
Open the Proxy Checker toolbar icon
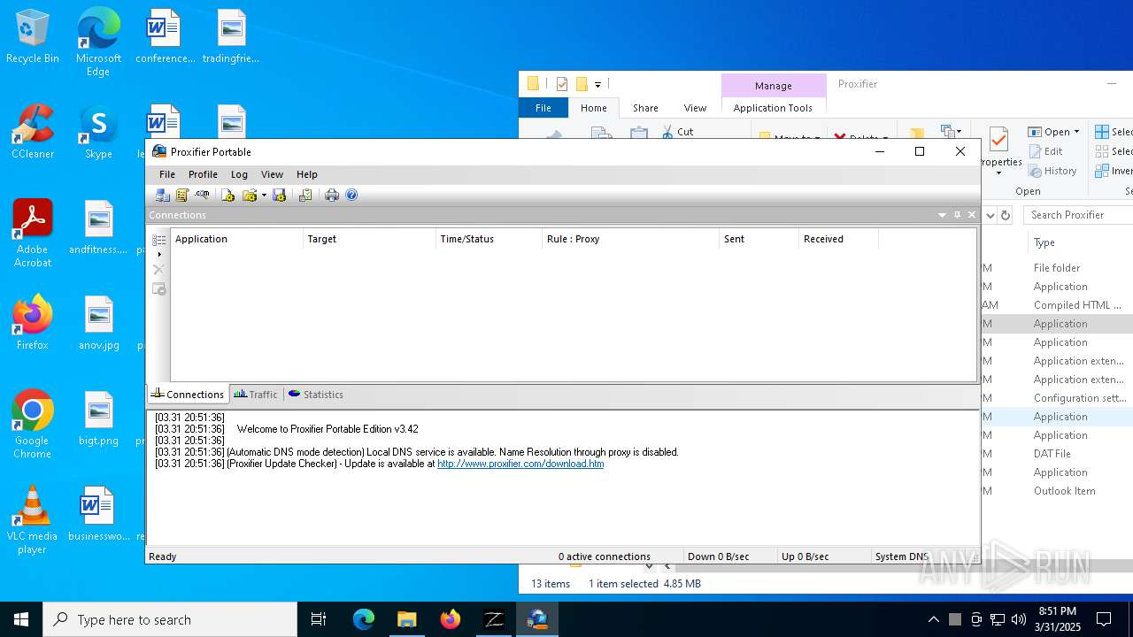[305, 195]
